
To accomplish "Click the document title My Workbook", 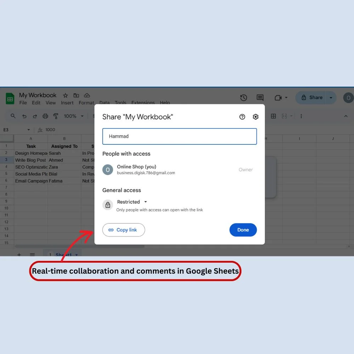I will pos(38,95).
